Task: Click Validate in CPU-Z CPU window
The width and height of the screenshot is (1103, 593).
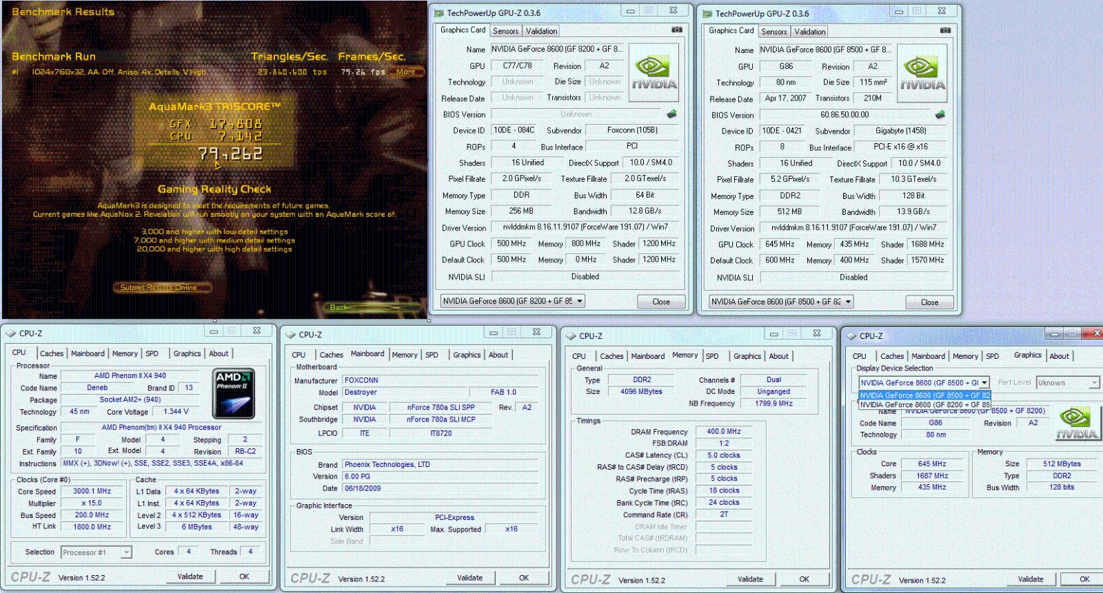Action: click(190, 576)
